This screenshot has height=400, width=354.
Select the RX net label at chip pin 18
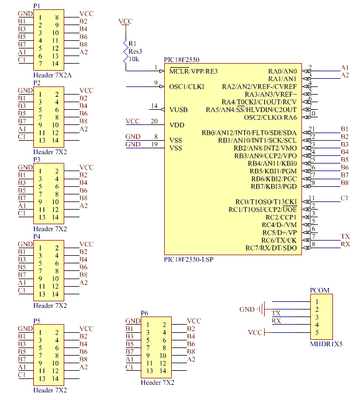pyautogui.click(x=345, y=244)
